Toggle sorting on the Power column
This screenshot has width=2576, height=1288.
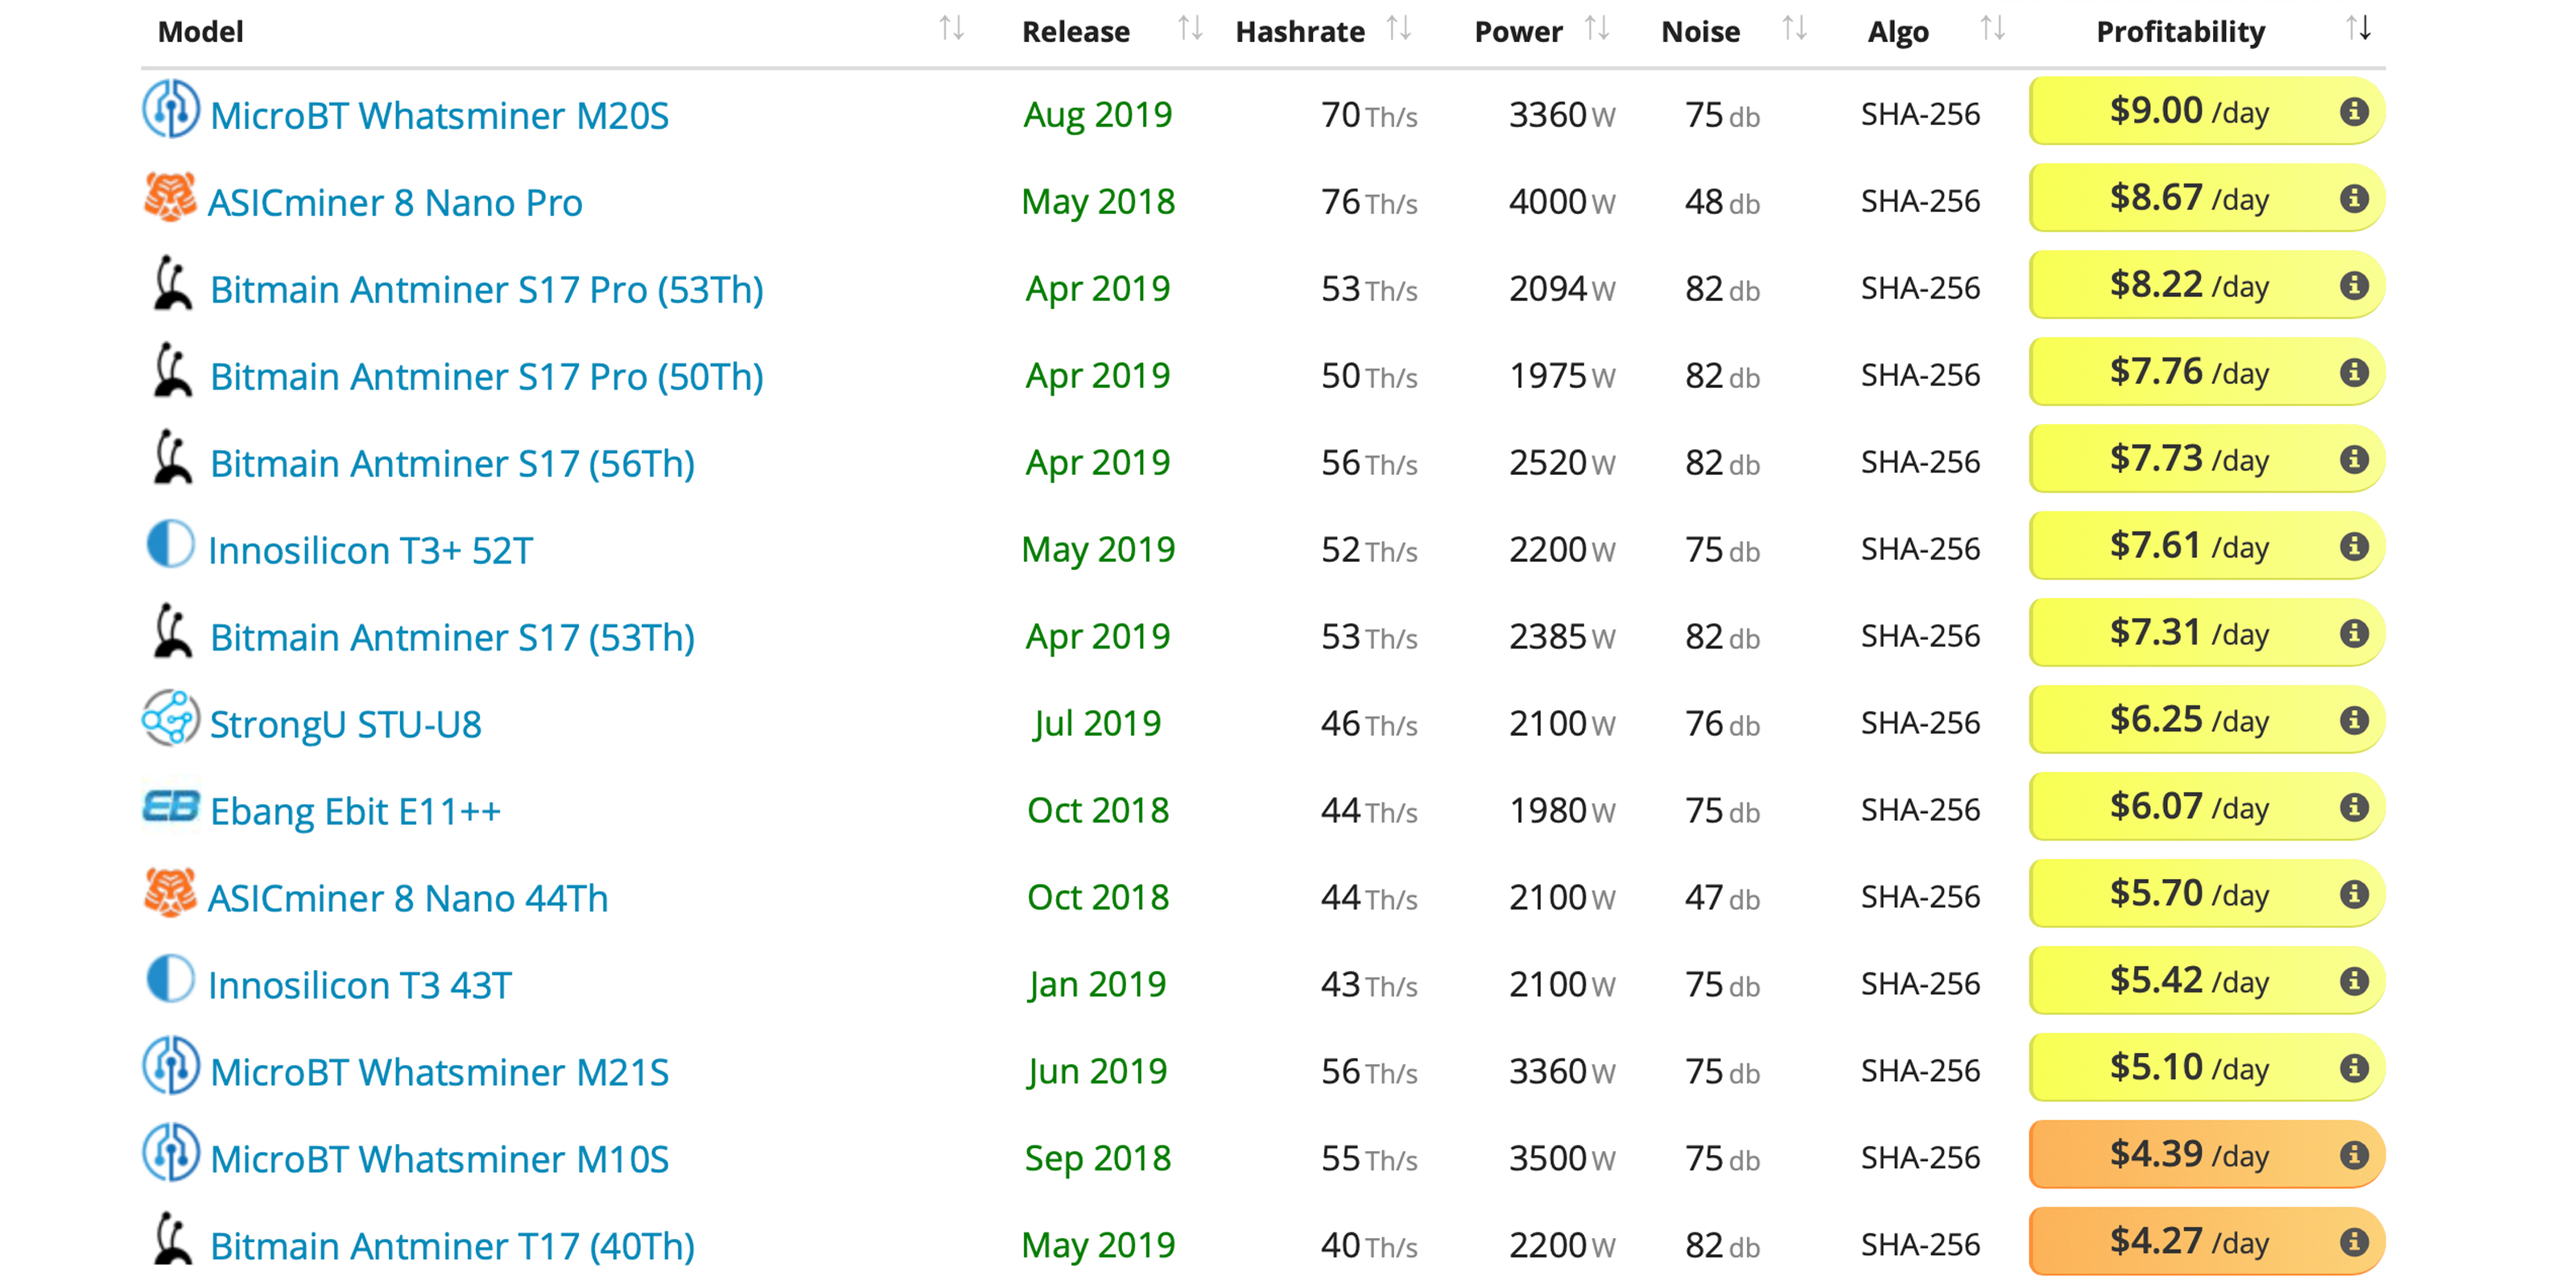[1597, 29]
